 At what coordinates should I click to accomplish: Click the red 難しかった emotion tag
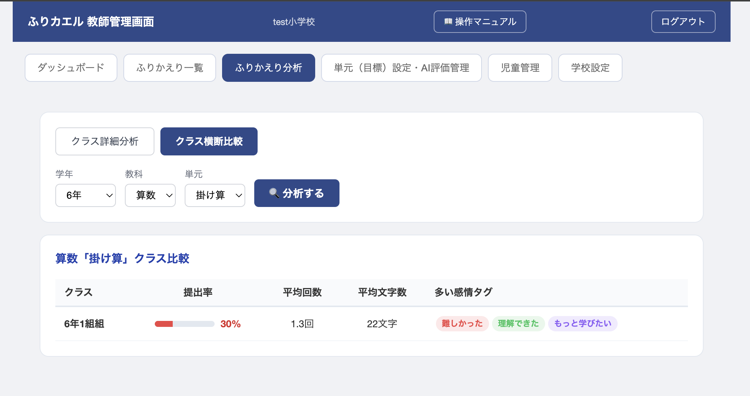tap(462, 324)
